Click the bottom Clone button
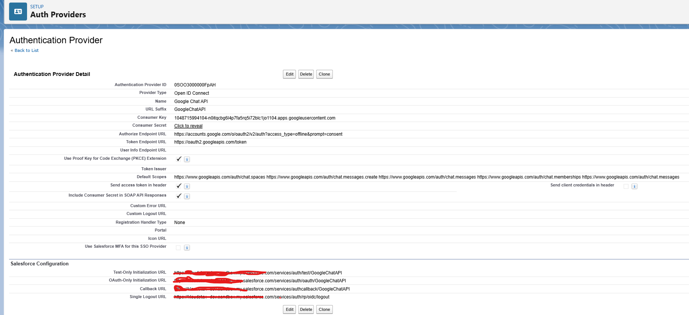Screen dimensions: 689x315 click(x=325, y=310)
